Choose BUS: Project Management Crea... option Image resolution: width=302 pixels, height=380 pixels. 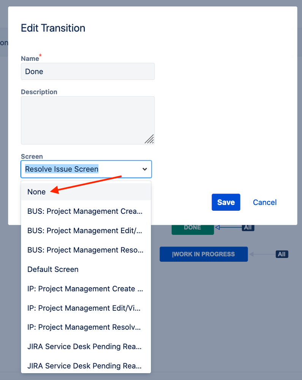click(86, 211)
